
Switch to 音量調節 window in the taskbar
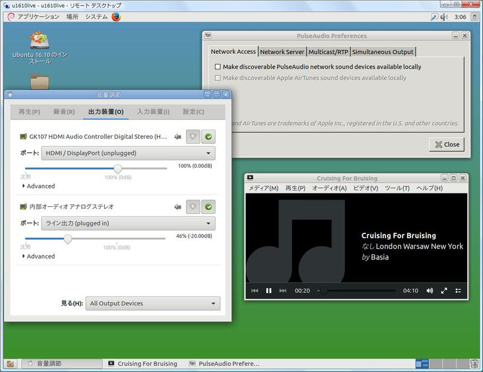(62, 364)
